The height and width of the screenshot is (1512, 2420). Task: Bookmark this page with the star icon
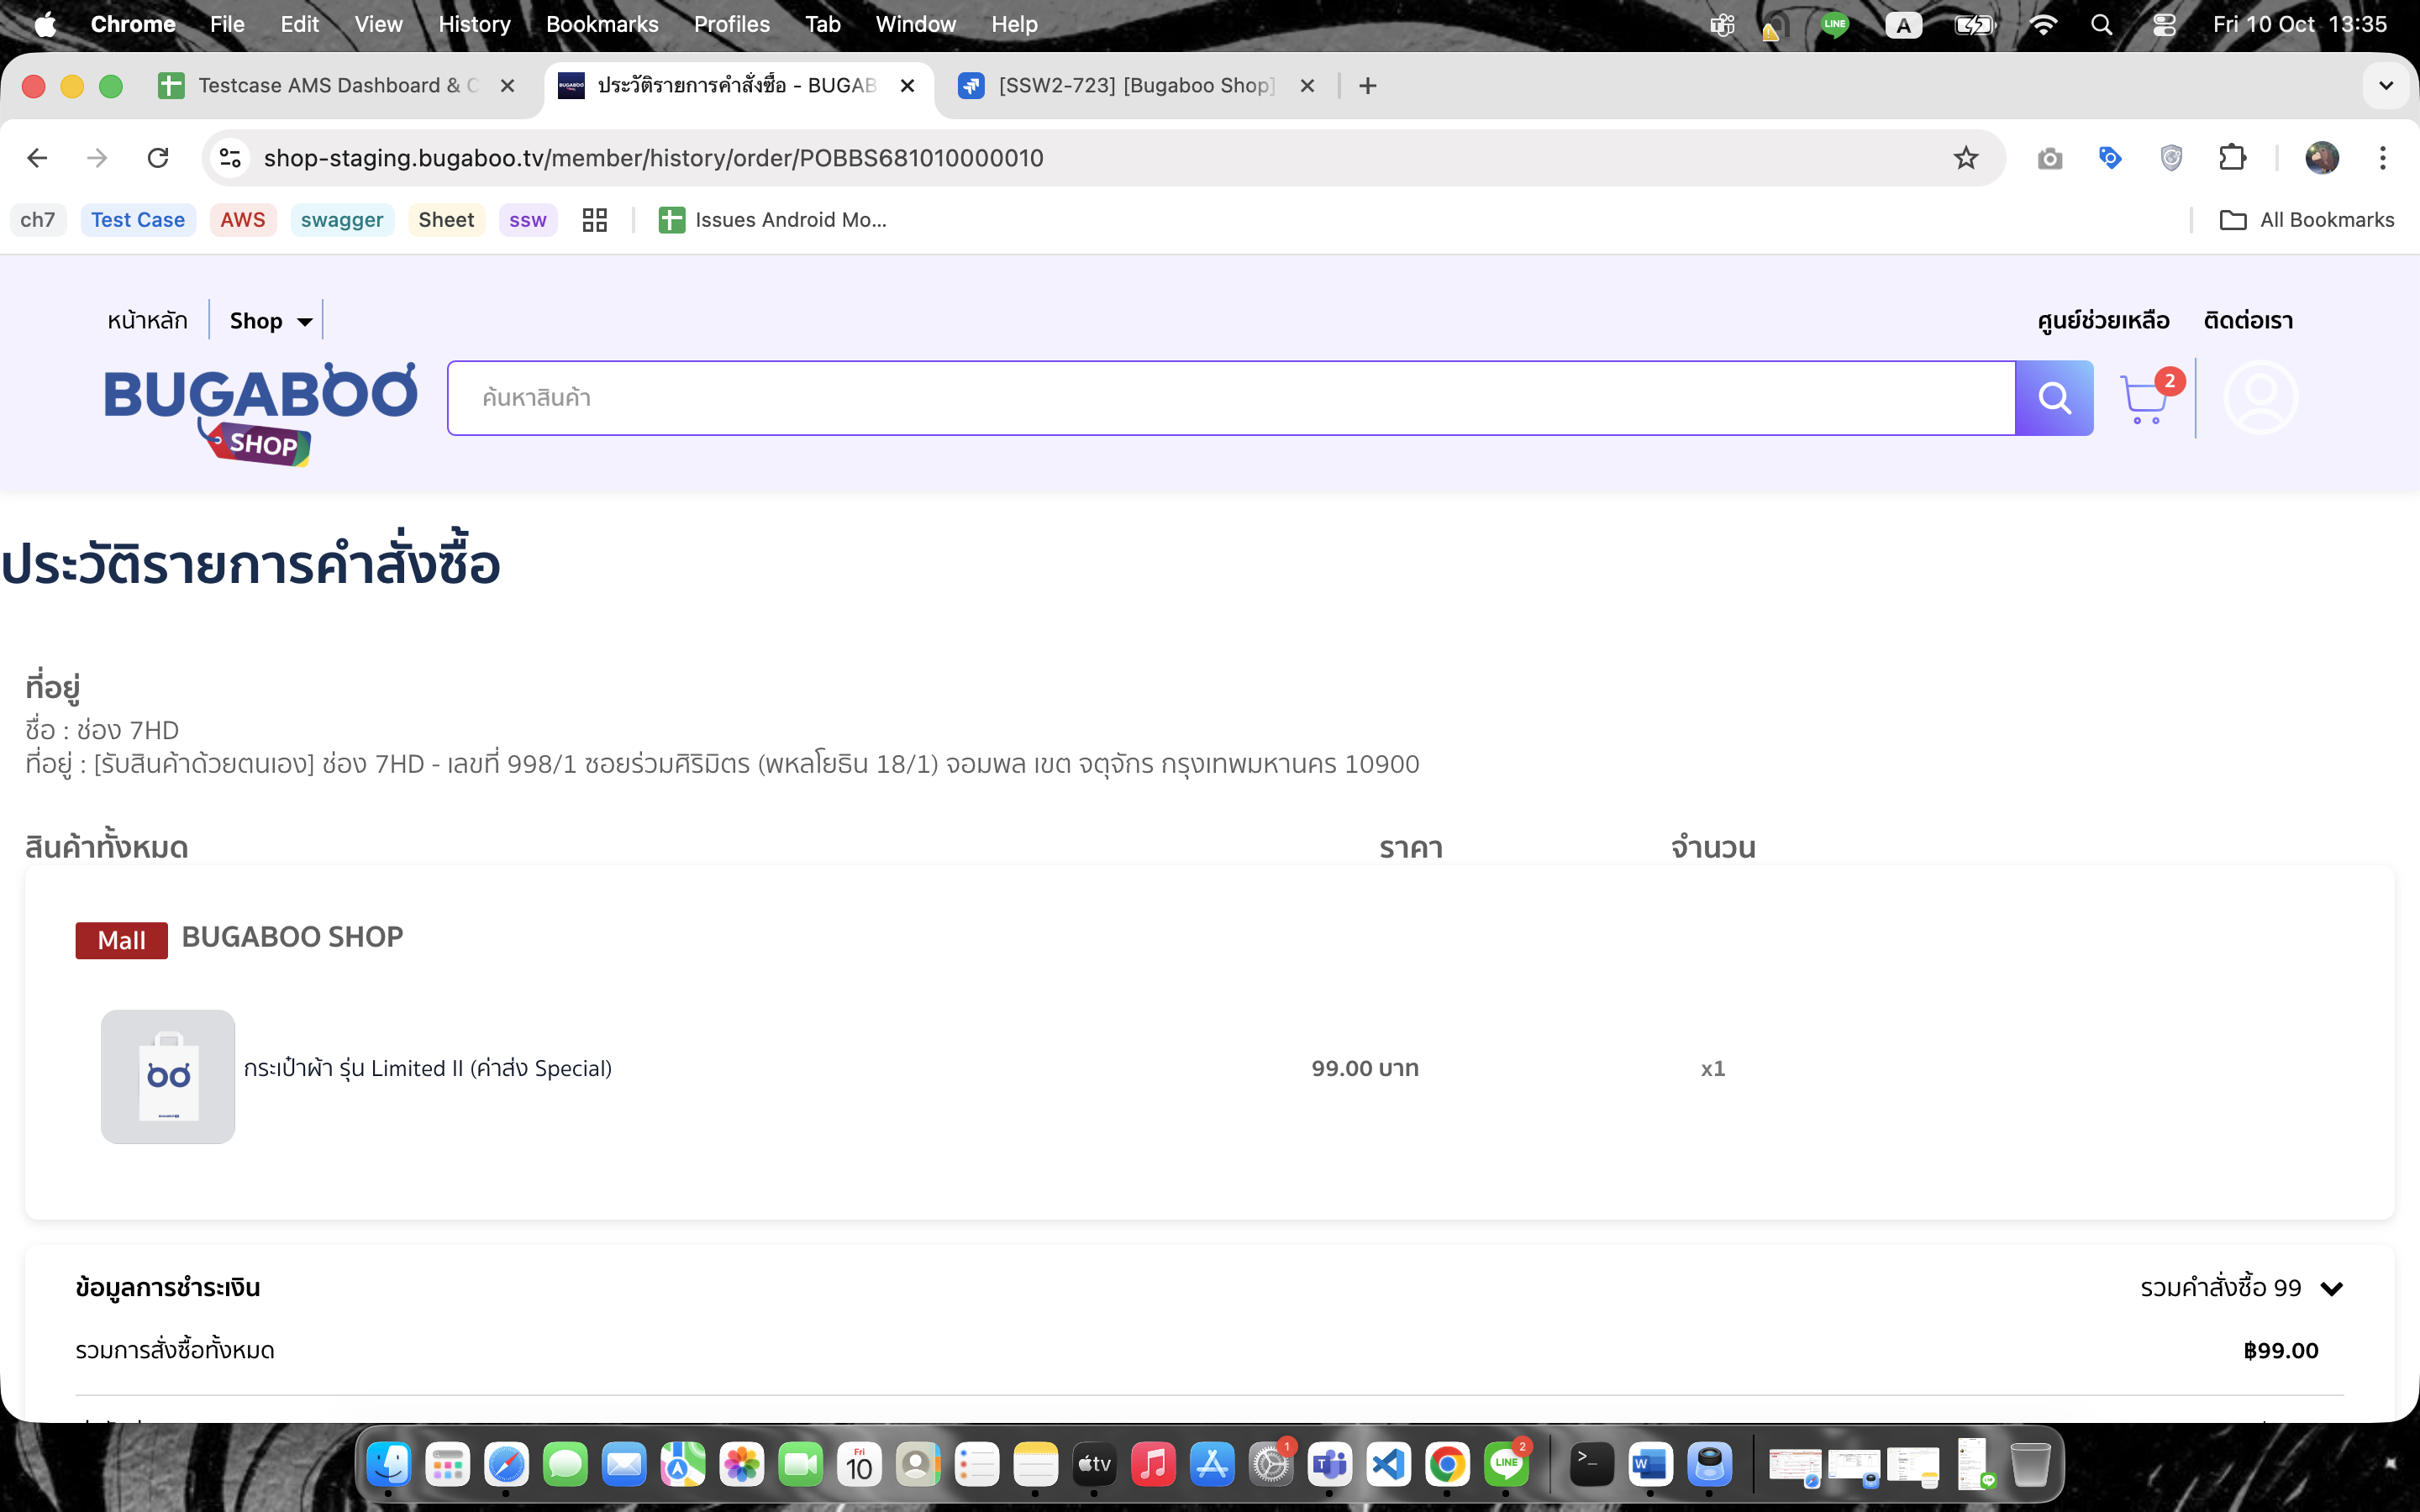(x=1965, y=158)
